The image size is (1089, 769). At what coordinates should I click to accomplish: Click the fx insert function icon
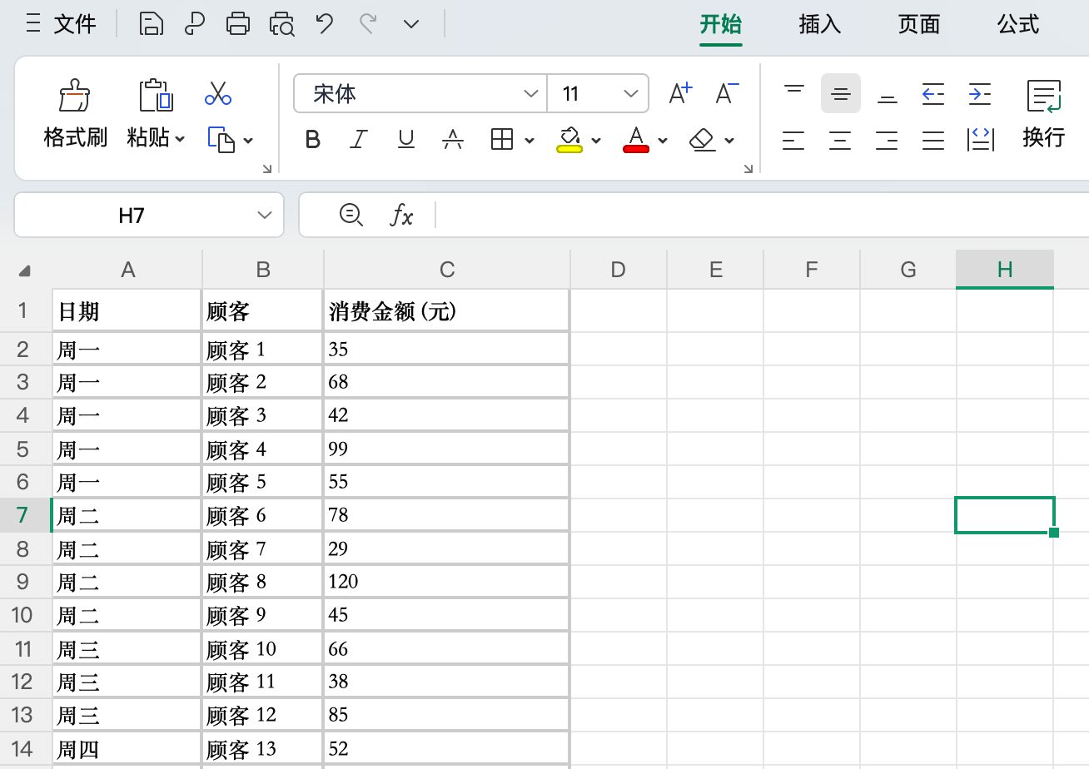coord(403,215)
